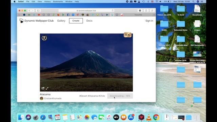Open Google Chrome from the Dock
The height and width of the screenshot is (122, 217).
156,117
